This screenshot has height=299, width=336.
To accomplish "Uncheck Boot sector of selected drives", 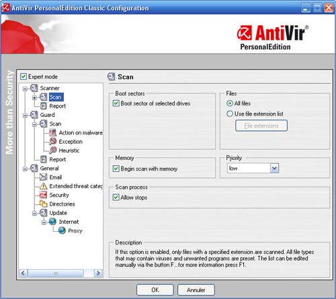I will tap(116, 103).
